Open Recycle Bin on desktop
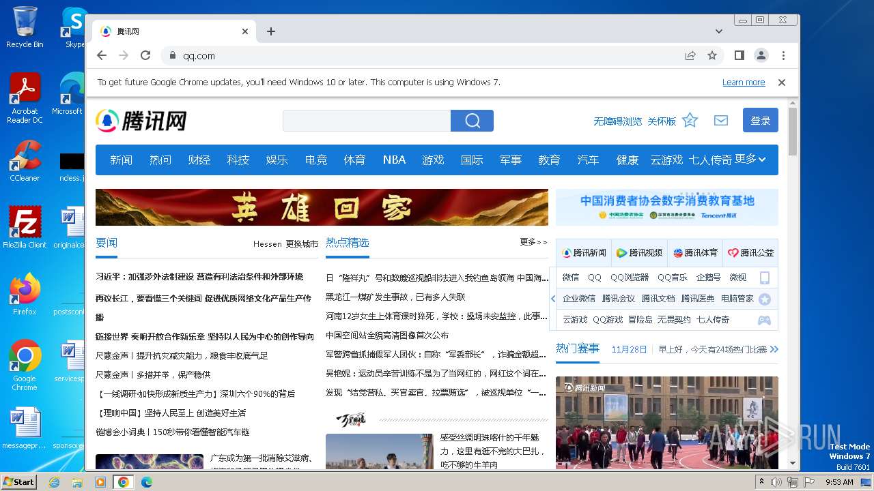Viewport: 874px width, 491px height. 25,27
